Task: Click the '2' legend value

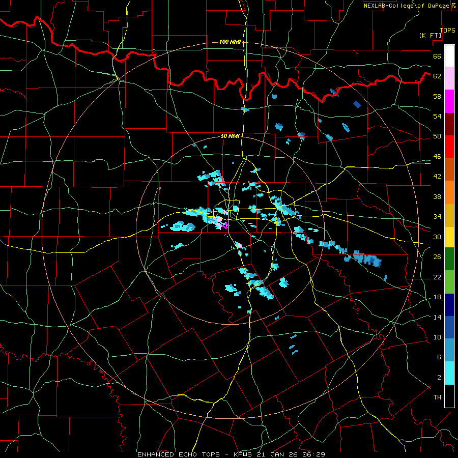Action: click(439, 377)
